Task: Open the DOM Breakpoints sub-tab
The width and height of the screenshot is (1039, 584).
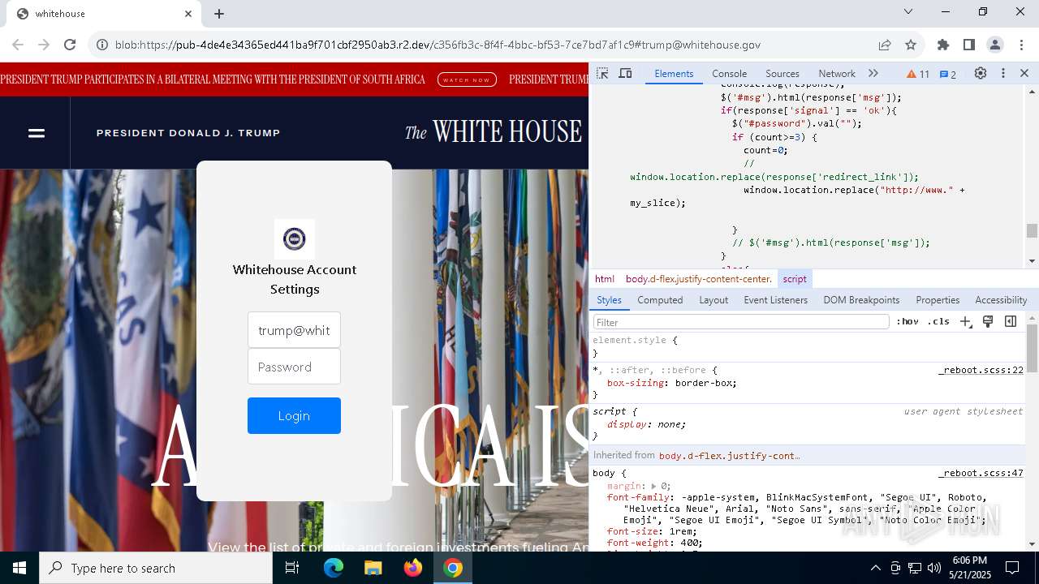Action: 861,300
